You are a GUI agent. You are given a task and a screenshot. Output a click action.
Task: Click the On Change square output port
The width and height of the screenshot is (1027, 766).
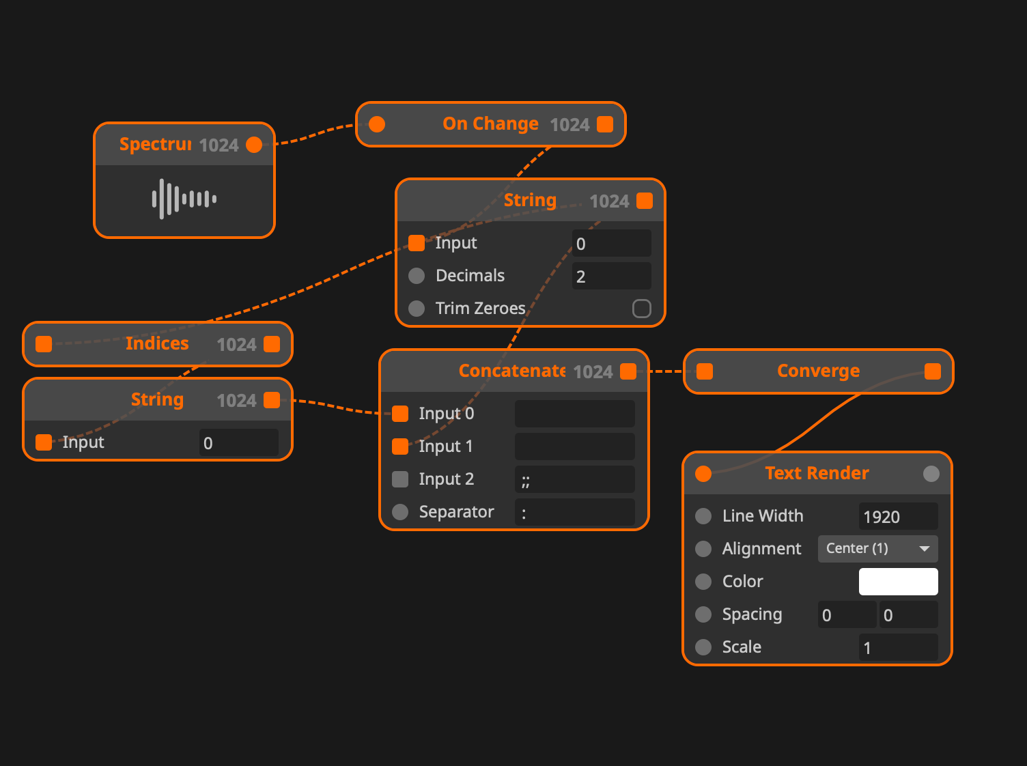605,124
